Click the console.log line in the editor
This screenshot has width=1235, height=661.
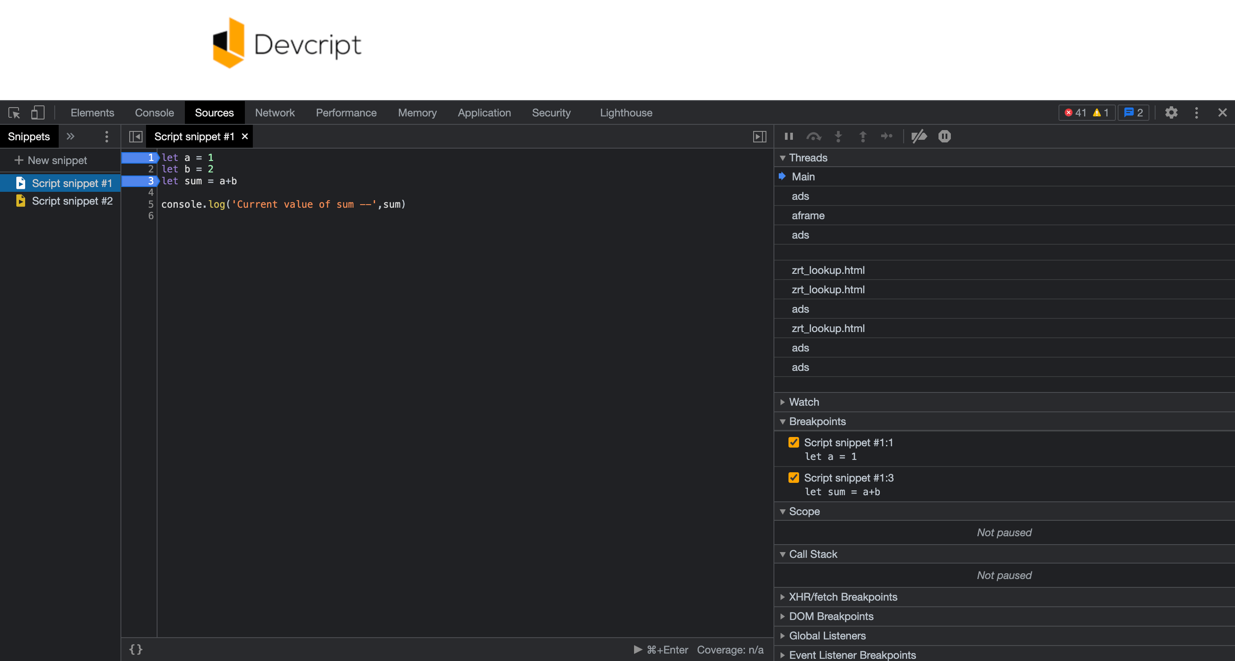point(283,204)
